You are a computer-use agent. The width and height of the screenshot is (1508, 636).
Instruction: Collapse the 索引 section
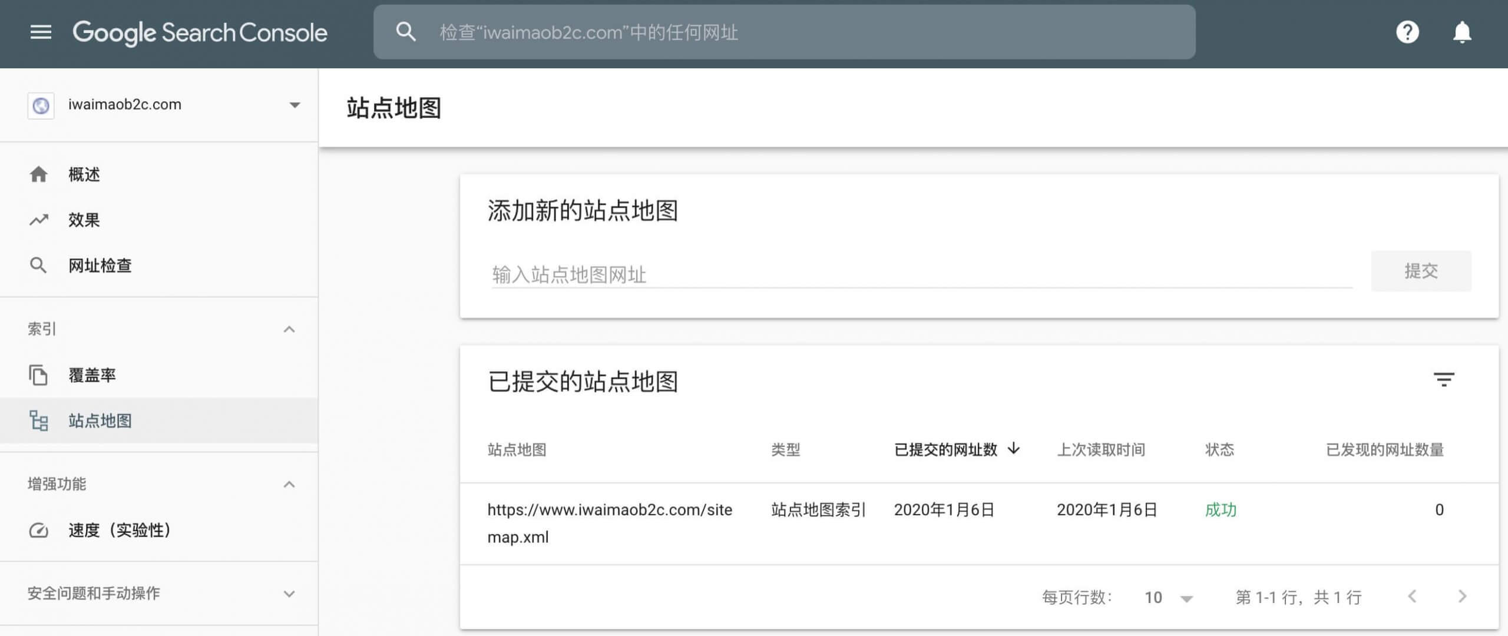[289, 329]
